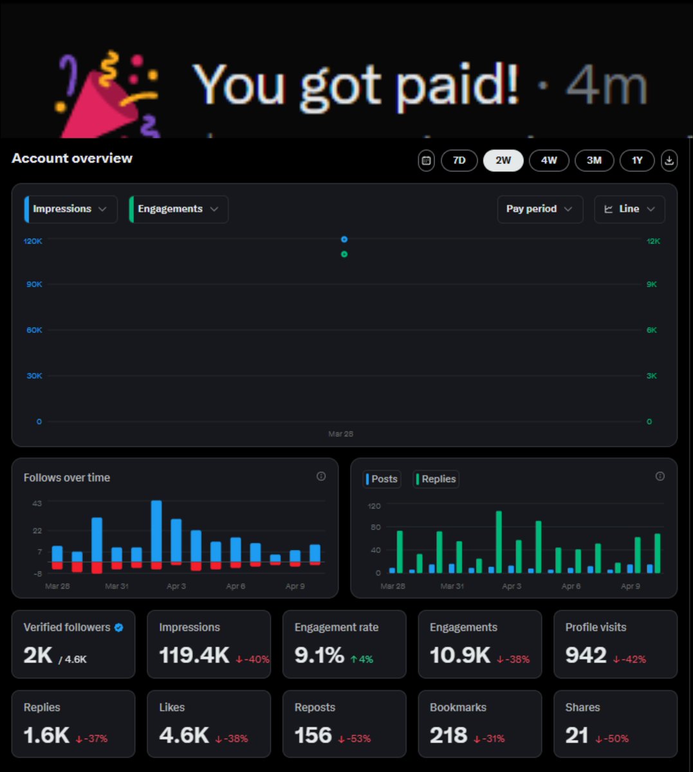This screenshot has height=772, width=693.
Task: Click the "You got paid!" notification text
Action: click(356, 86)
